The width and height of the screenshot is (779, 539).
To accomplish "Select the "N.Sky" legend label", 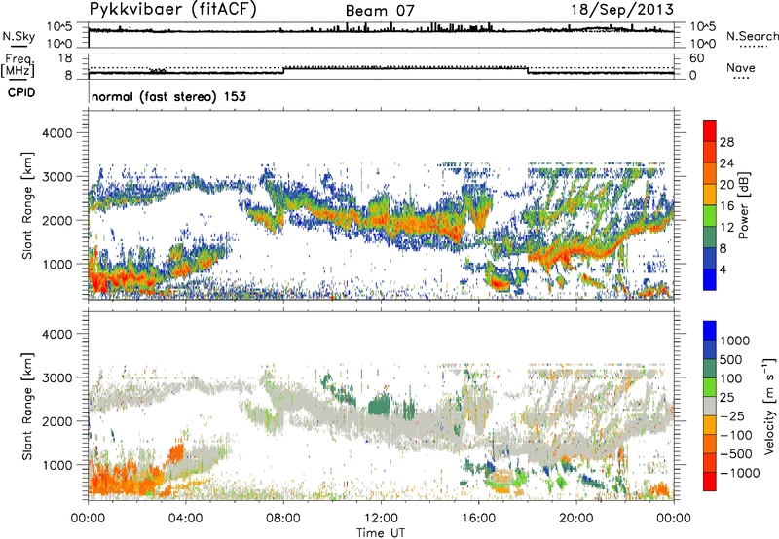I will [x=19, y=36].
